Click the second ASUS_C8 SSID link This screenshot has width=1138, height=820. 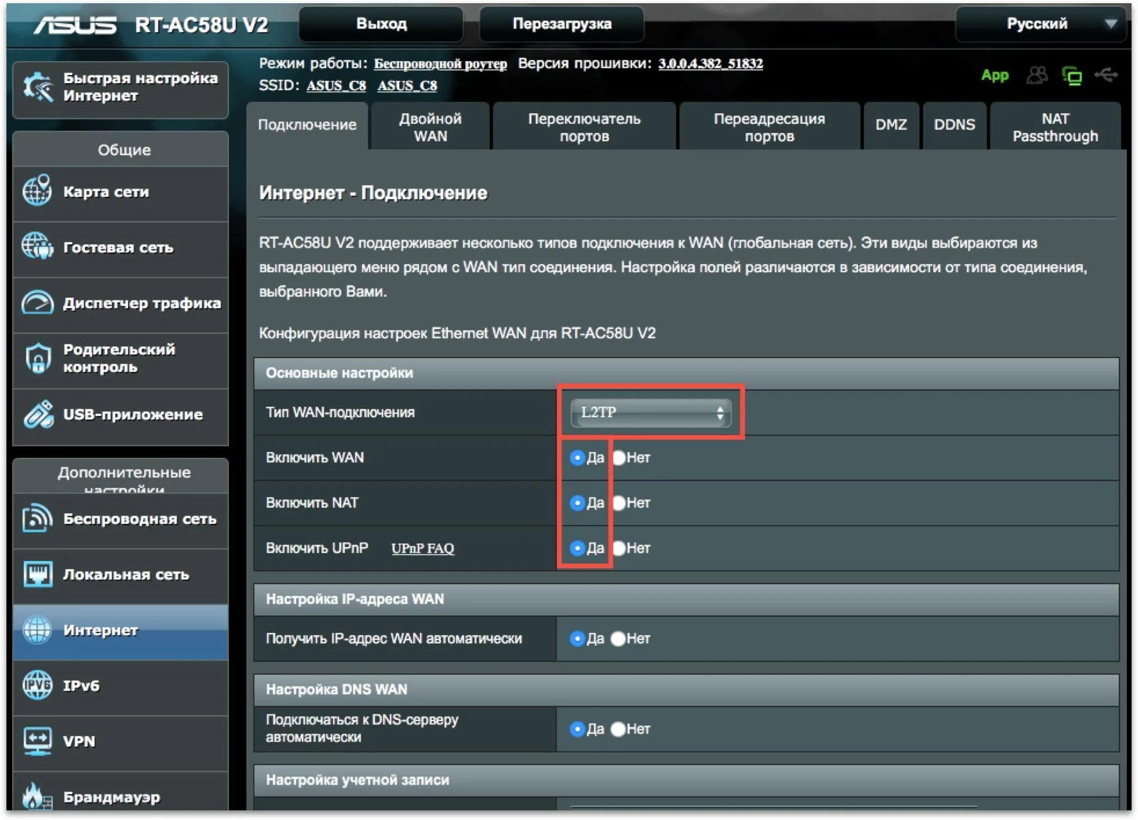407,86
